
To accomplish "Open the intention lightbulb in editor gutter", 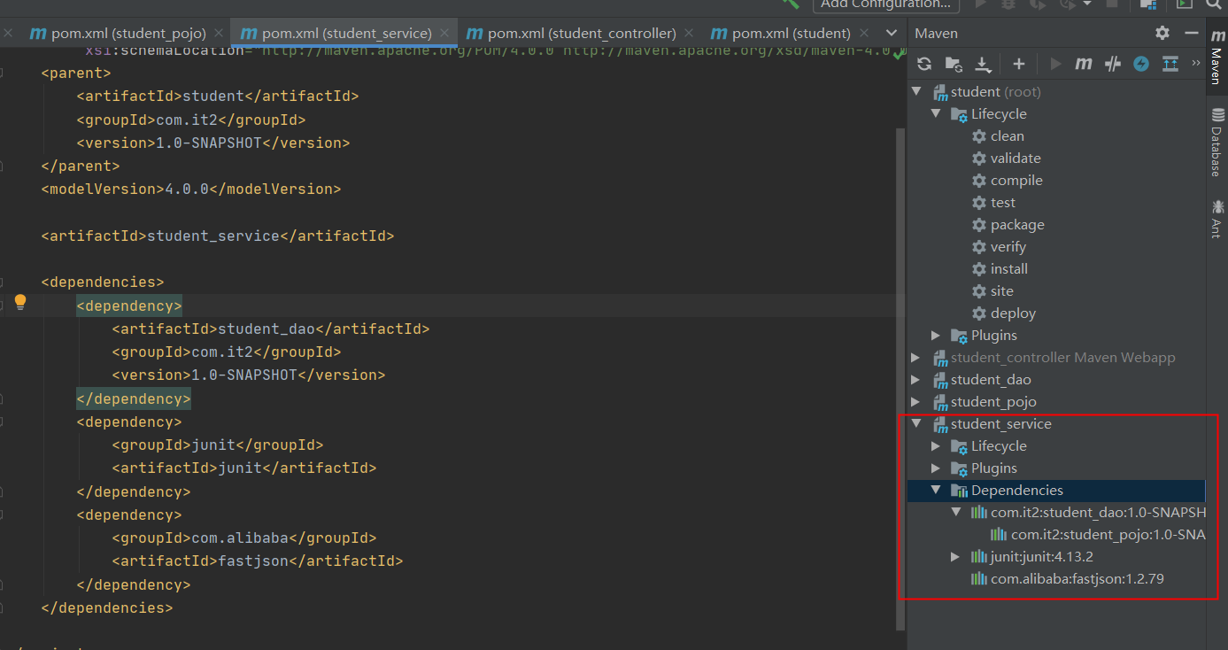I will point(20,303).
